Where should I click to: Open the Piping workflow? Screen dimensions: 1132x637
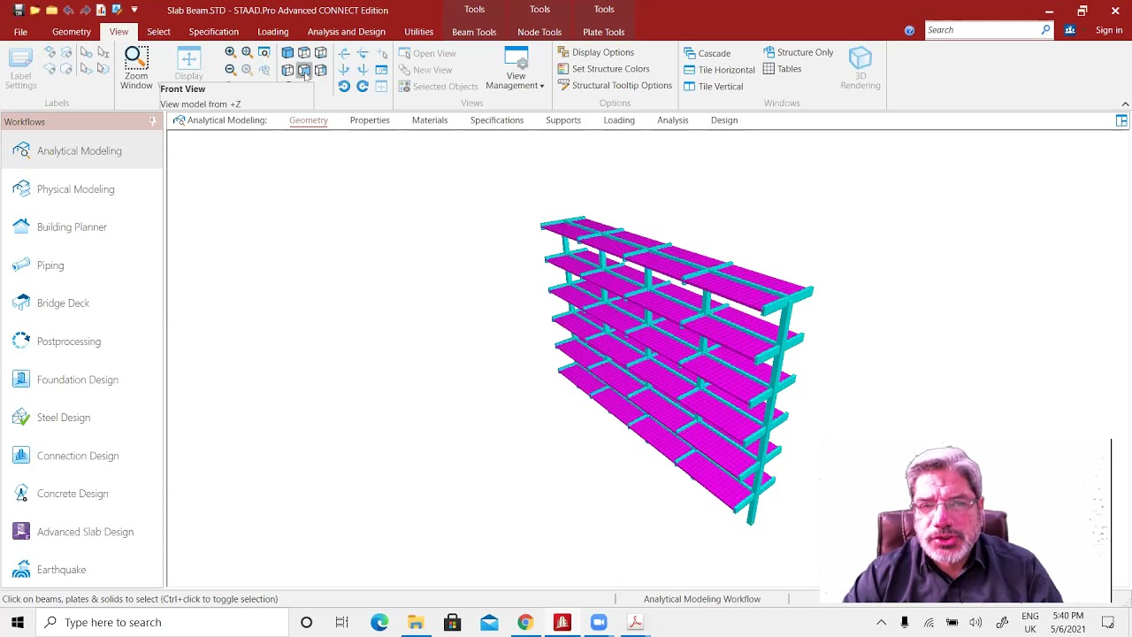(80, 265)
